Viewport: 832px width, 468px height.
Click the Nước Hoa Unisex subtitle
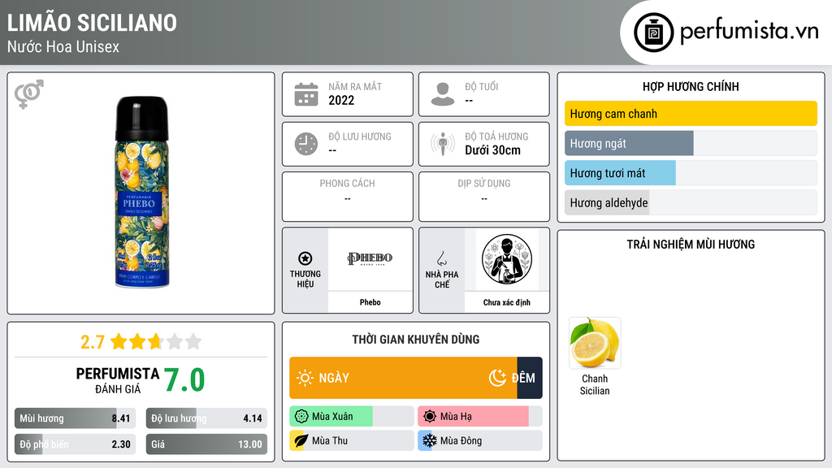[x=63, y=46]
